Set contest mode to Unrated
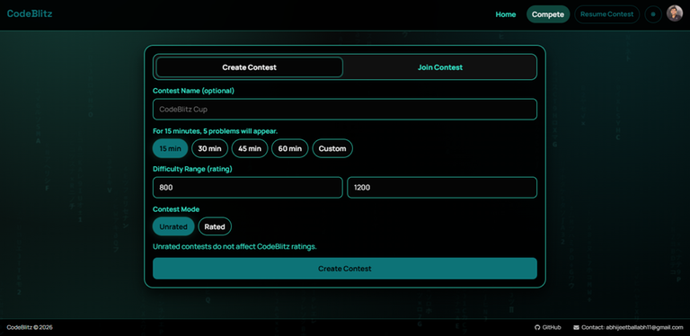This screenshot has height=336, width=690. click(173, 226)
